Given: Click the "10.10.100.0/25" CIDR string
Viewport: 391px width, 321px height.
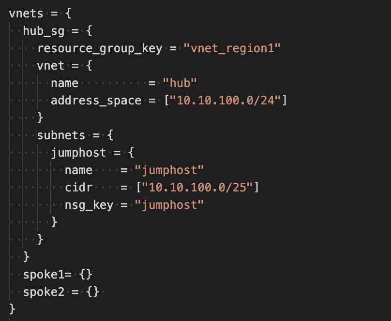Looking at the screenshot, I should [197, 188].
